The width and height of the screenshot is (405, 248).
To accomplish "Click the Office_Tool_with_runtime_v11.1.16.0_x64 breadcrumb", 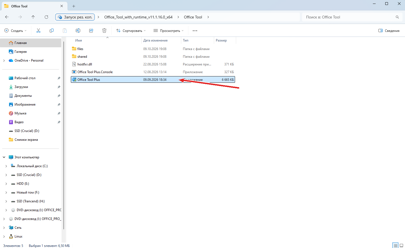I will click(138, 17).
